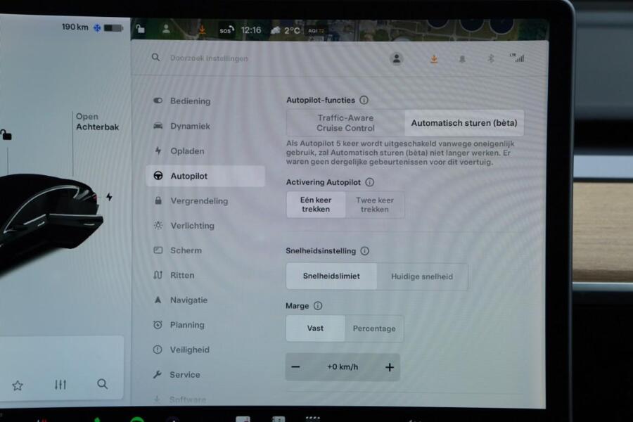The image size is (633, 422).
Task: Set speed setting to Huidige snelheid
Action: click(x=422, y=276)
